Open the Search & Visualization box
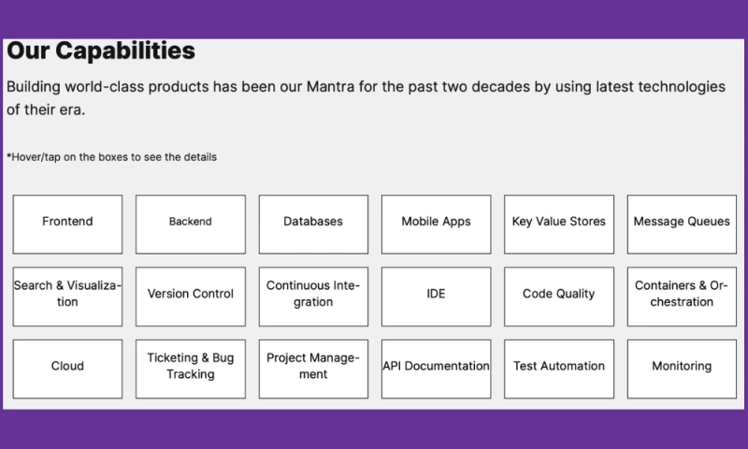748x449 pixels. [x=67, y=295]
